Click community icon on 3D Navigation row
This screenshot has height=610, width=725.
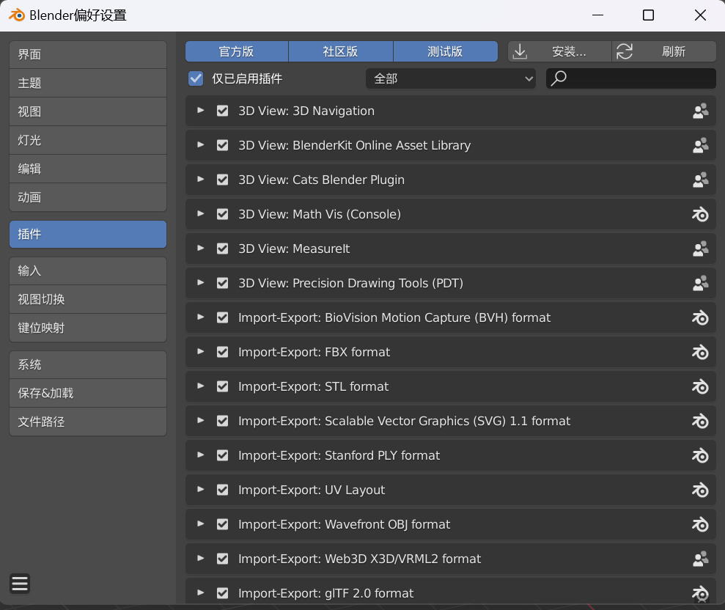(701, 111)
